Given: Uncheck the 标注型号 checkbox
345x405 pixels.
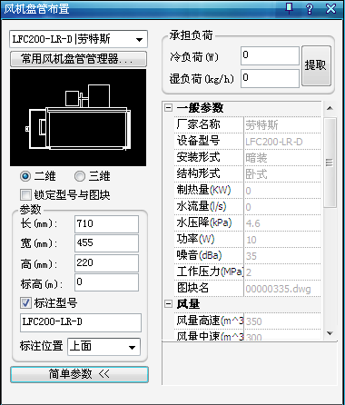Looking at the screenshot, I should (x=25, y=302).
